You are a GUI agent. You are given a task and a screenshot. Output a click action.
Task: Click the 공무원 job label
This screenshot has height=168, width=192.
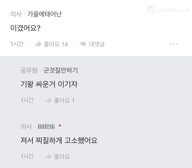point(29,70)
